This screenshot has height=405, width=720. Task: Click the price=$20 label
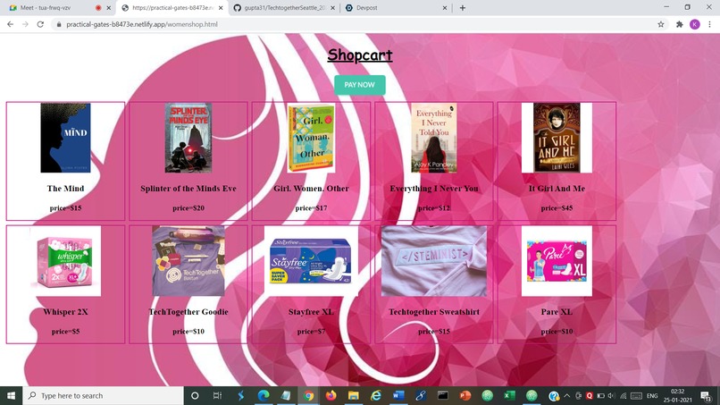[x=188, y=207]
